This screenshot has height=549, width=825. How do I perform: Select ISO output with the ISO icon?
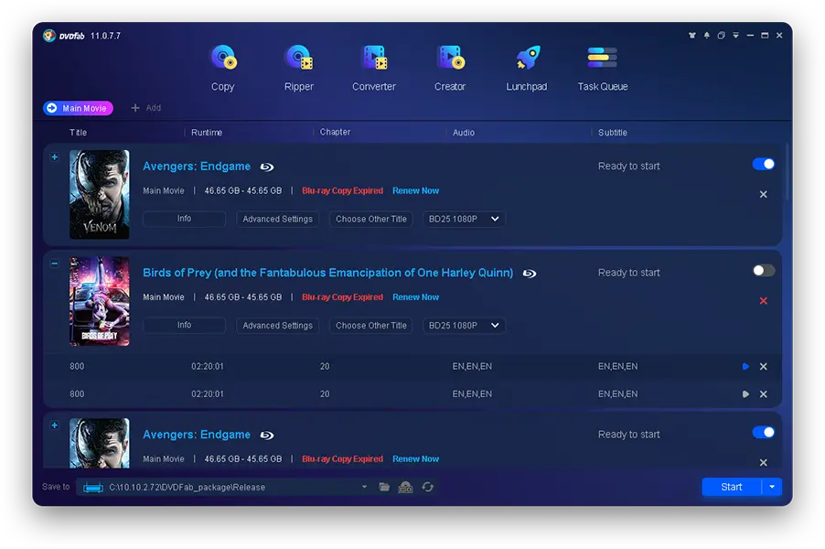[406, 487]
